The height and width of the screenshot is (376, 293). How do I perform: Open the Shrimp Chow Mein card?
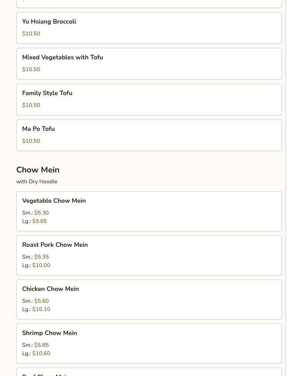[149, 344]
